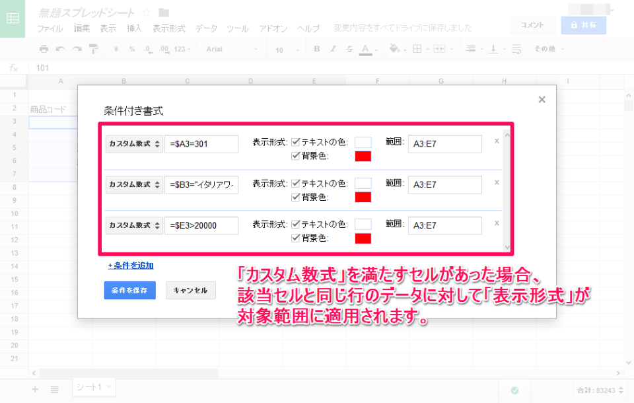Toggle bold text formatting
This screenshot has width=634, height=403.
[317, 49]
